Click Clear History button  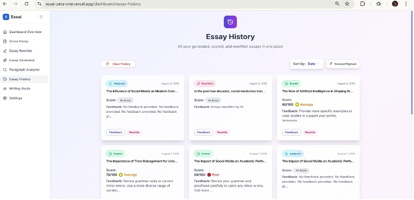pos(118,64)
